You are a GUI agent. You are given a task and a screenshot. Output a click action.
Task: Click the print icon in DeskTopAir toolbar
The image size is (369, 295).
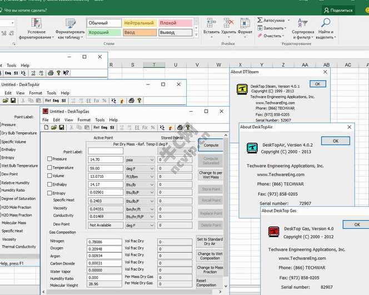tap(132, 101)
